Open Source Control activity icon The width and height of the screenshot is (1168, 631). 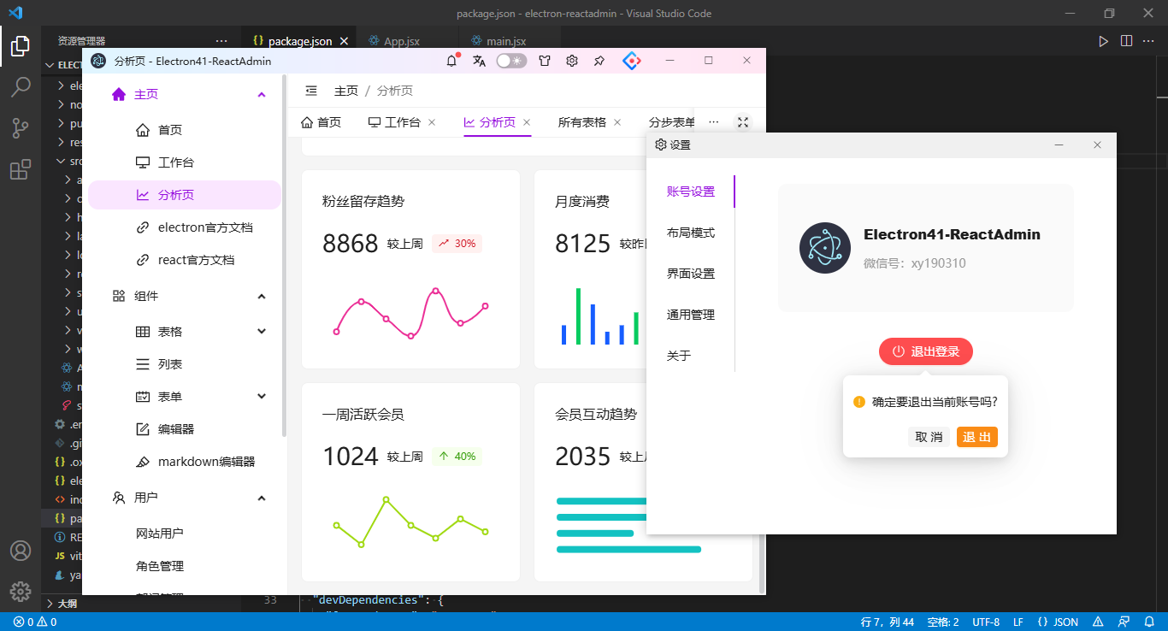click(21, 128)
